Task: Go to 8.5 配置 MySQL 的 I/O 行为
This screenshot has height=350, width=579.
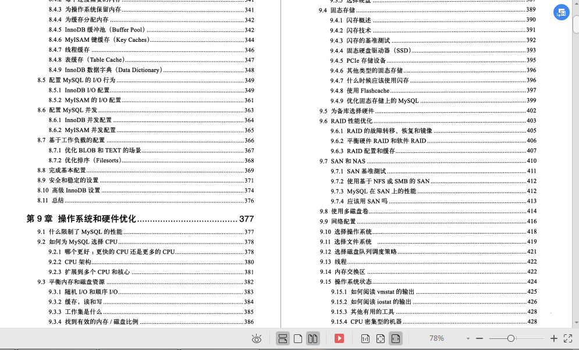Action: tap(146, 80)
